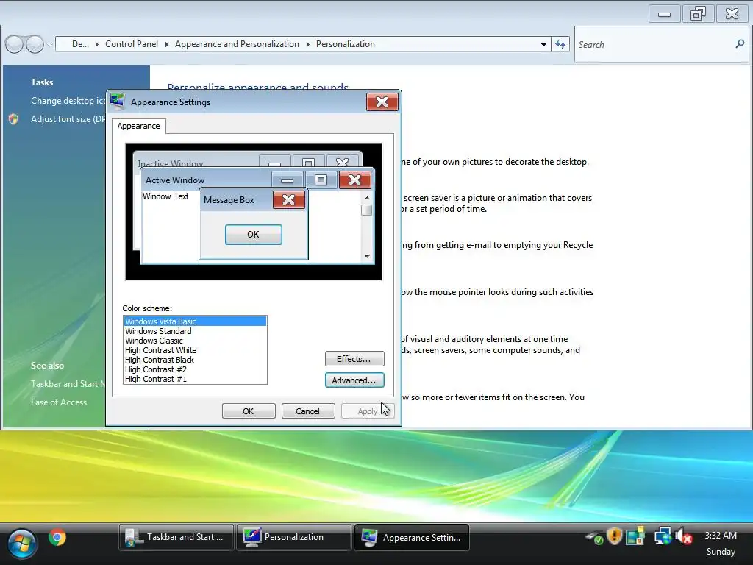The image size is (753, 565).
Task: Click the Appearance Settings title bar icon
Action: (117, 102)
